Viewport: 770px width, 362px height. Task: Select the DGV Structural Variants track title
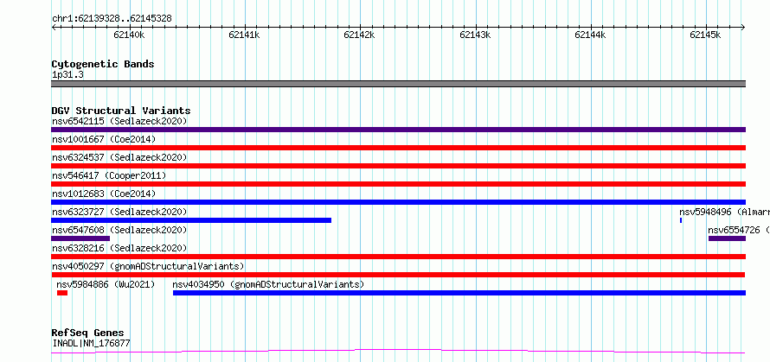point(121,111)
